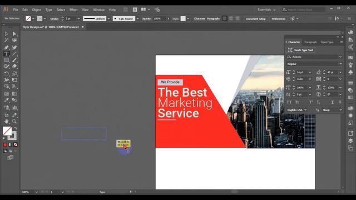Click the Fill color box in toolbox
This screenshot has height=200, width=356.
click(7, 131)
